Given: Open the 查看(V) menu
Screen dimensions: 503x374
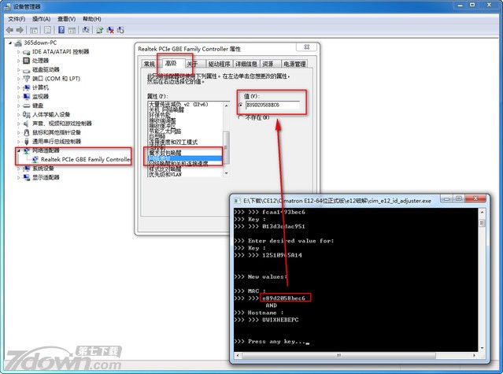Looking at the screenshot, I should (66, 19).
